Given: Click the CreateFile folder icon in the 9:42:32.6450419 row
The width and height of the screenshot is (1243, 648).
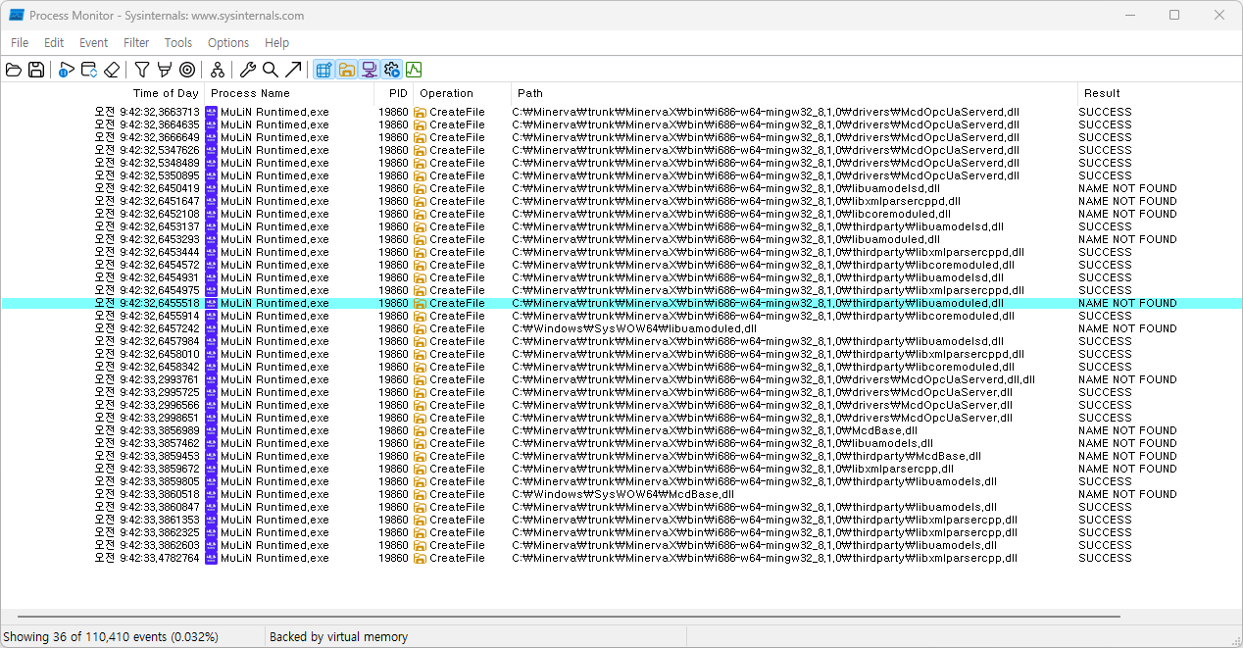Looking at the screenshot, I should 421,188.
